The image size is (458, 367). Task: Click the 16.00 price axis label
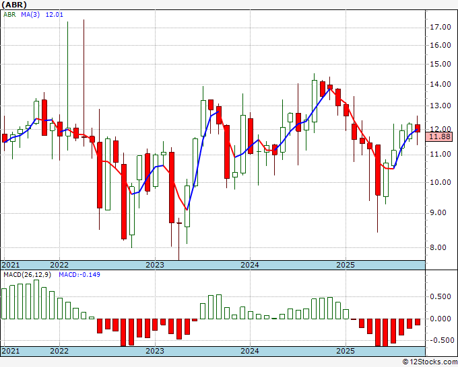pos(440,45)
